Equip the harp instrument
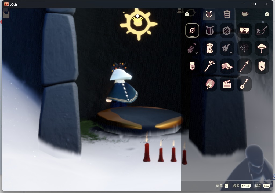The width and height of the screenshot is (275, 193). click(209, 31)
